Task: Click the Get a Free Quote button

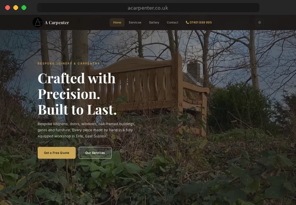Action: pos(57,153)
